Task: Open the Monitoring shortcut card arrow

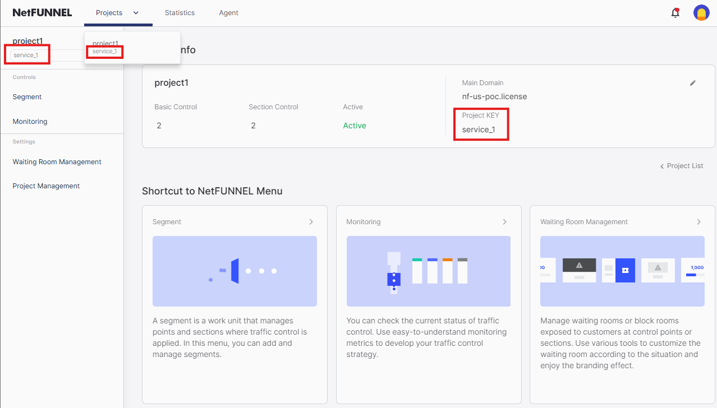Action: [x=505, y=221]
